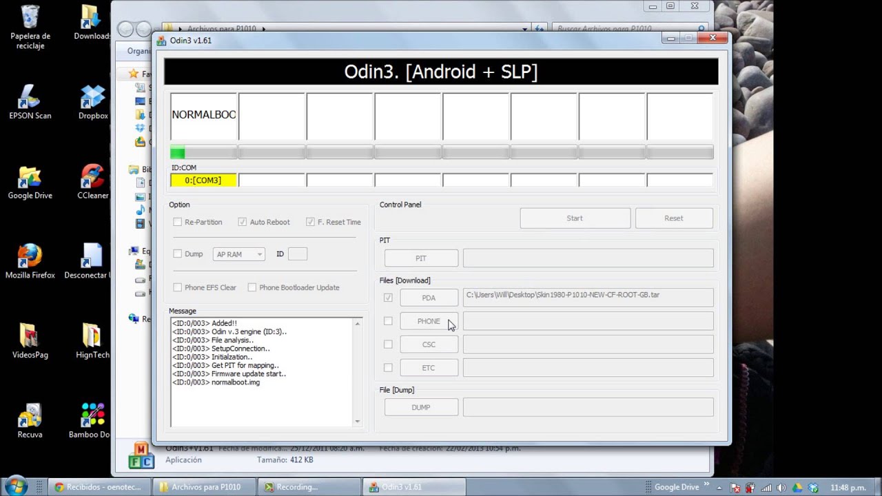Open the Bamboo Dock desktop icon
The image size is (882, 496).
point(90,421)
